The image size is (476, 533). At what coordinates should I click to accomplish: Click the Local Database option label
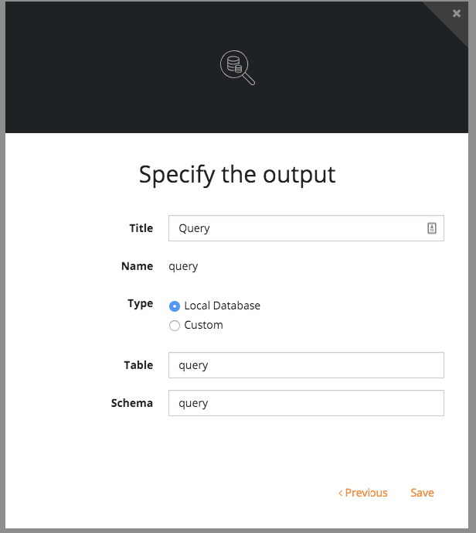click(x=222, y=306)
